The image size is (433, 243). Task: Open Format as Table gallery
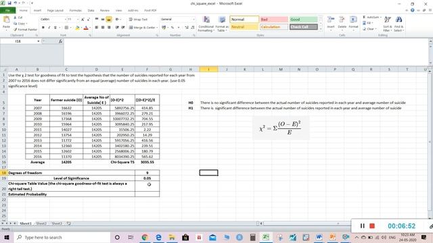pos(222,24)
